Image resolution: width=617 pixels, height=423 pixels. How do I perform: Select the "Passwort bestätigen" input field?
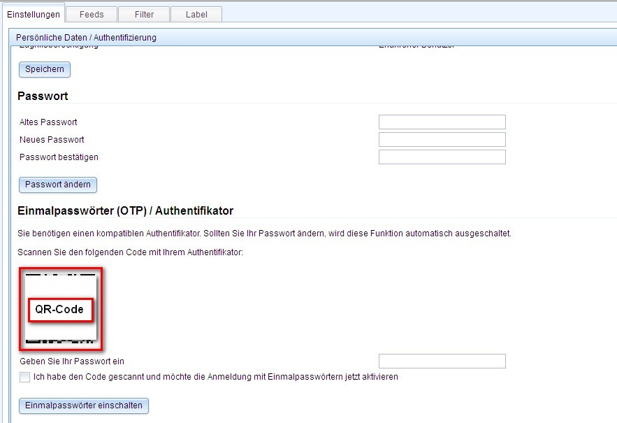coord(441,157)
